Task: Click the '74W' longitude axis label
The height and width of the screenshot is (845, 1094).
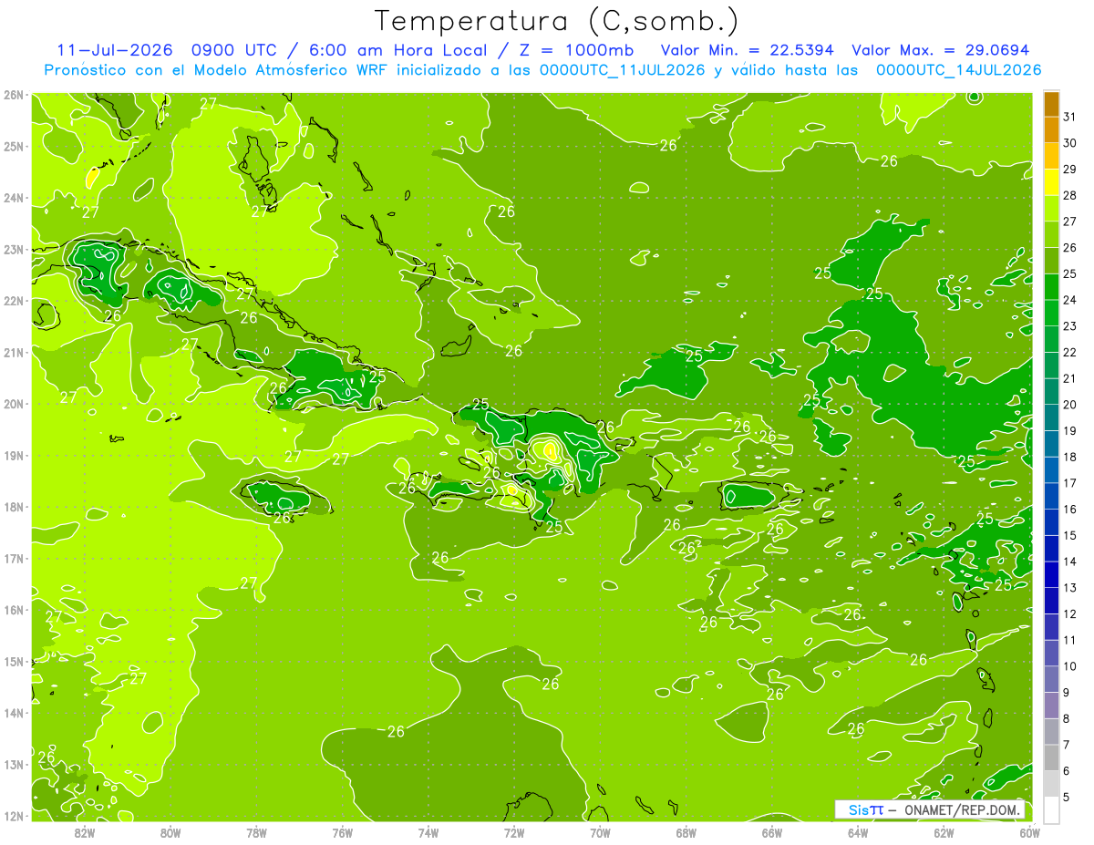Action: 428,833
